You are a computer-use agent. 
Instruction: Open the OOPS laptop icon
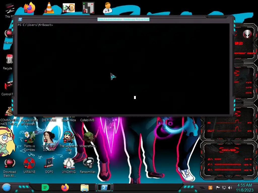tap(49, 165)
